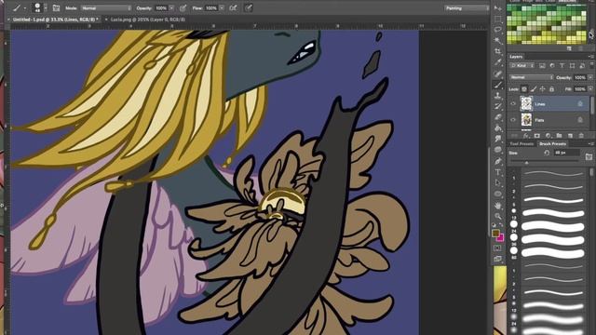Select the Pen tool
The width and height of the screenshot is (596, 335).
point(497,161)
